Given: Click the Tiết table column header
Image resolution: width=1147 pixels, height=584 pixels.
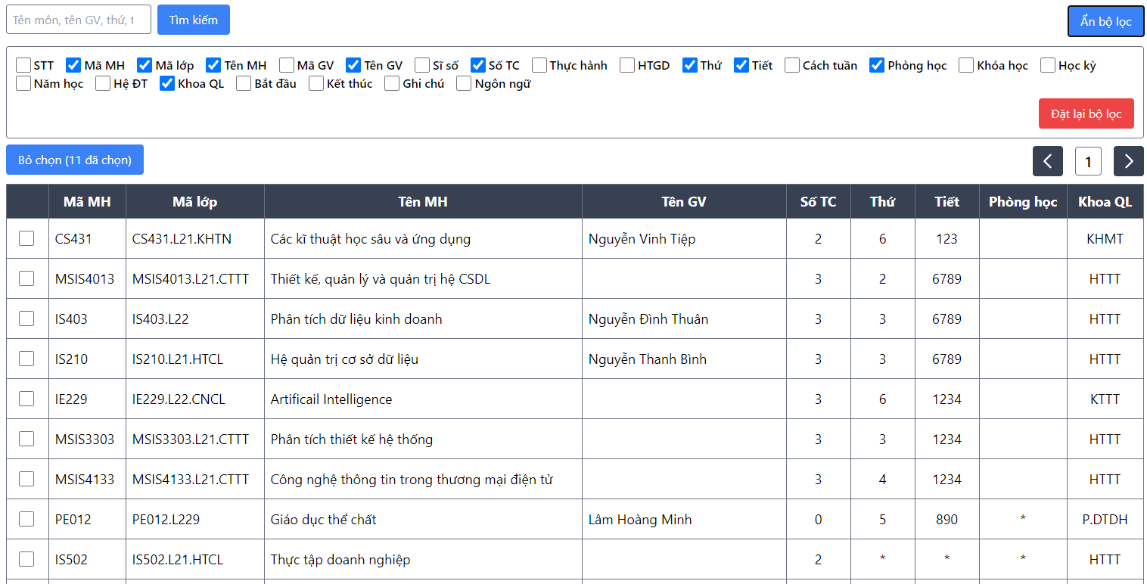Looking at the screenshot, I should coord(947,202).
